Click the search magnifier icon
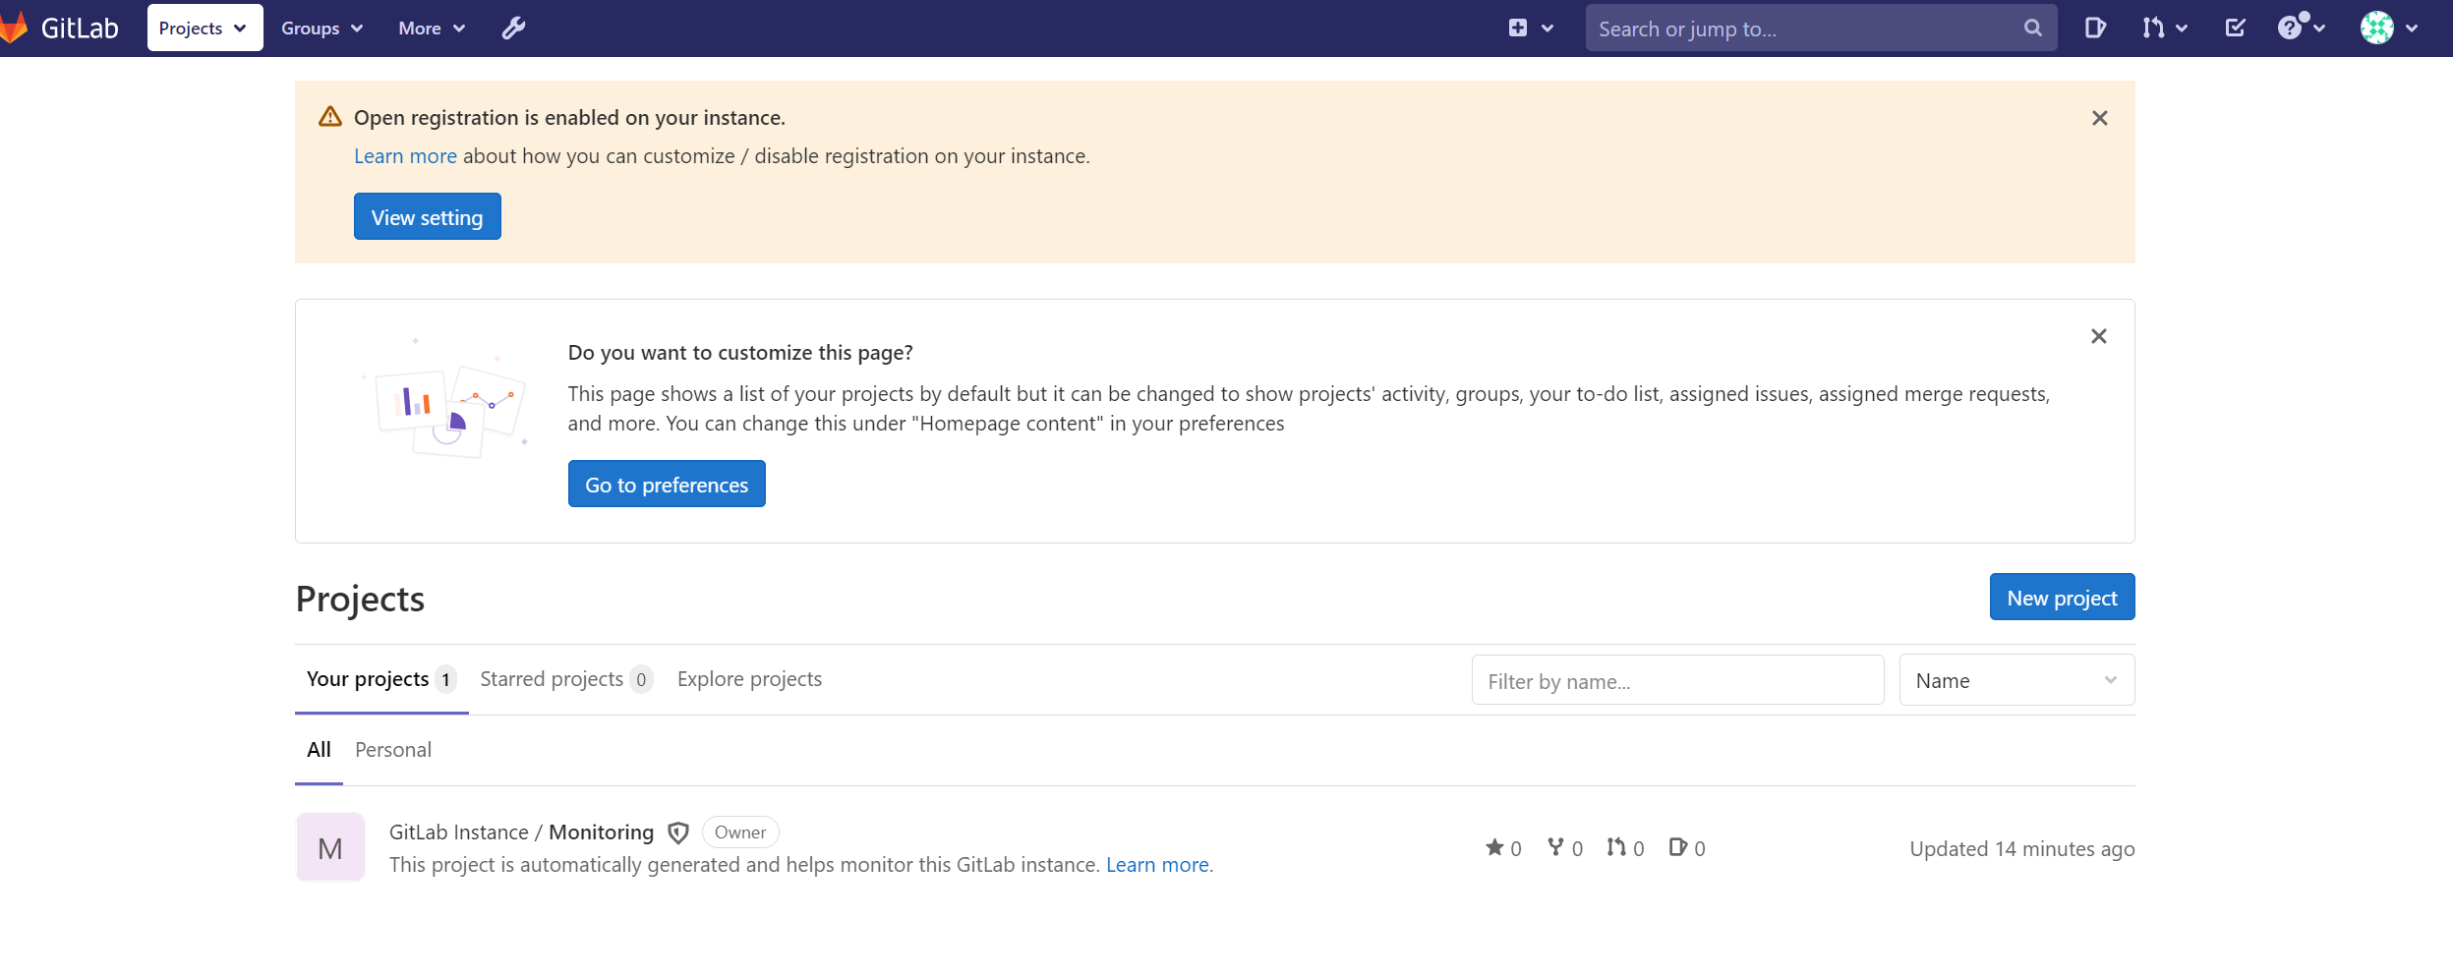2453x976 pixels. [x=2033, y=29]
